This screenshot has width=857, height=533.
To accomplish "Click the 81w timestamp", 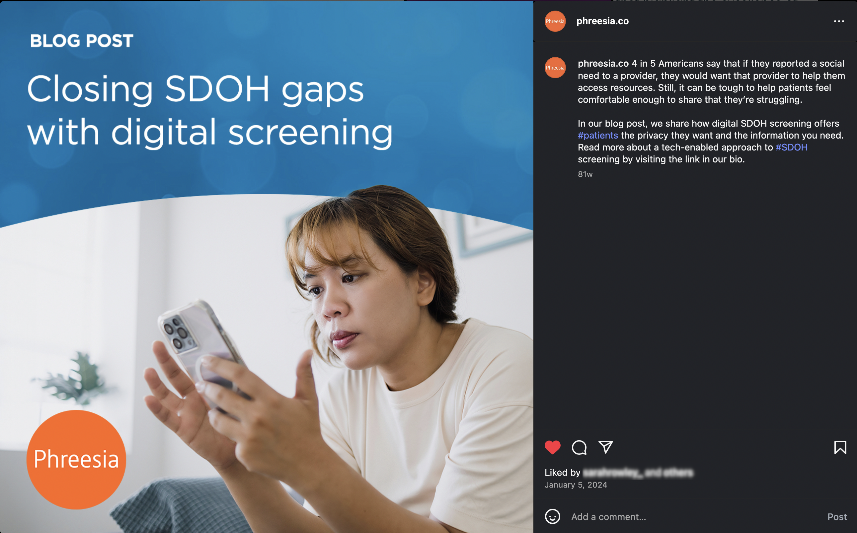I will (585, 174).
